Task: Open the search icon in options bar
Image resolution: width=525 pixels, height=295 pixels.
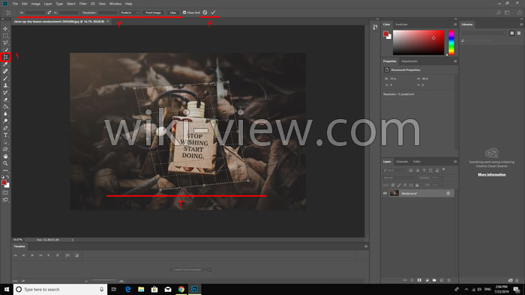Action: (x=499, y=13)
